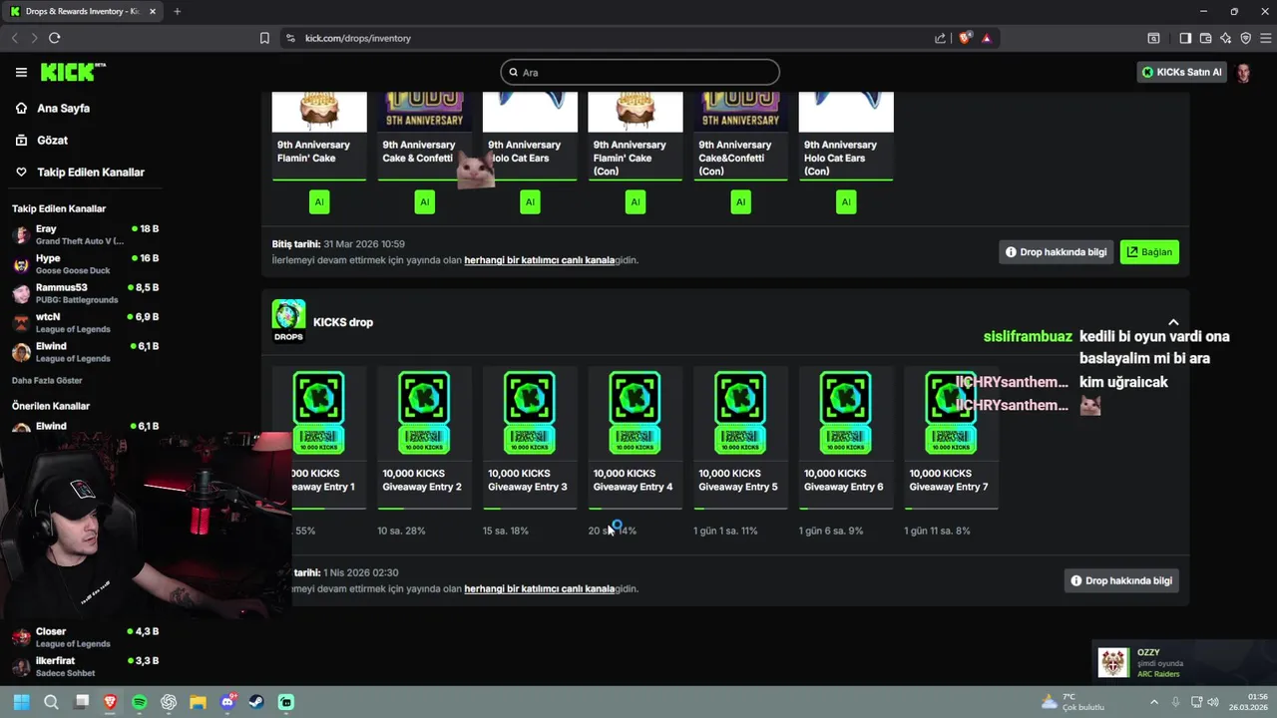Open Spotify from the taskbar

pyautogui.click(x=140, y=702)
